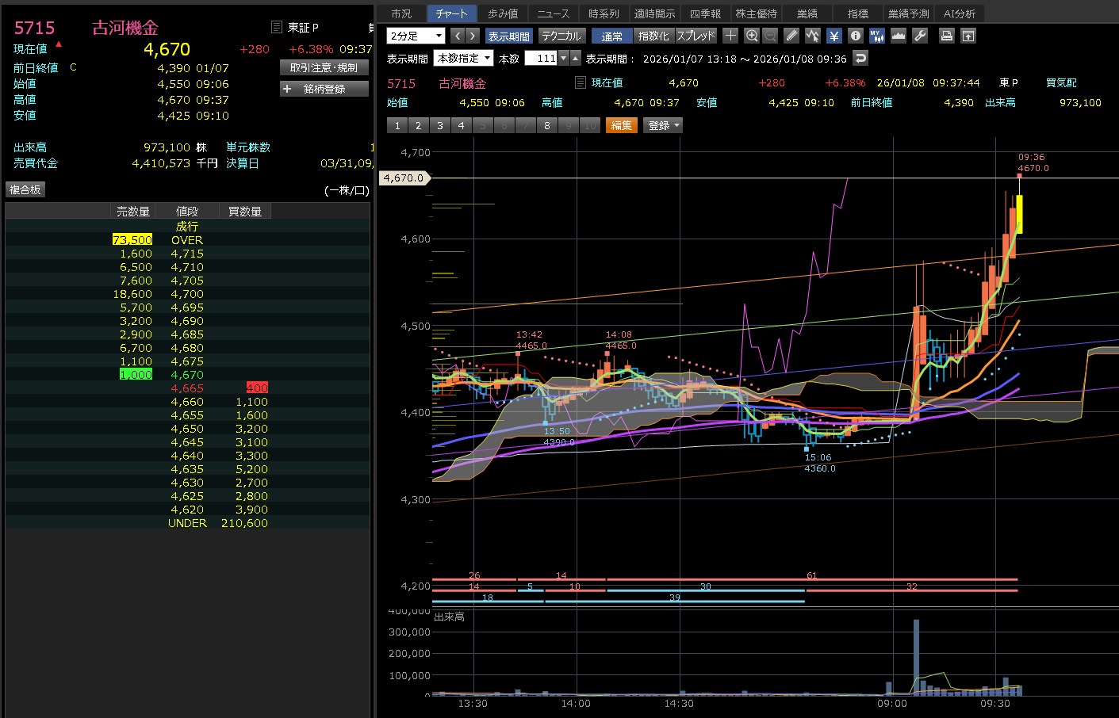Image resolution: width=1119 pixels, height=718 pixels.
Task: Click the printer icon
Action: pos(946,36)
